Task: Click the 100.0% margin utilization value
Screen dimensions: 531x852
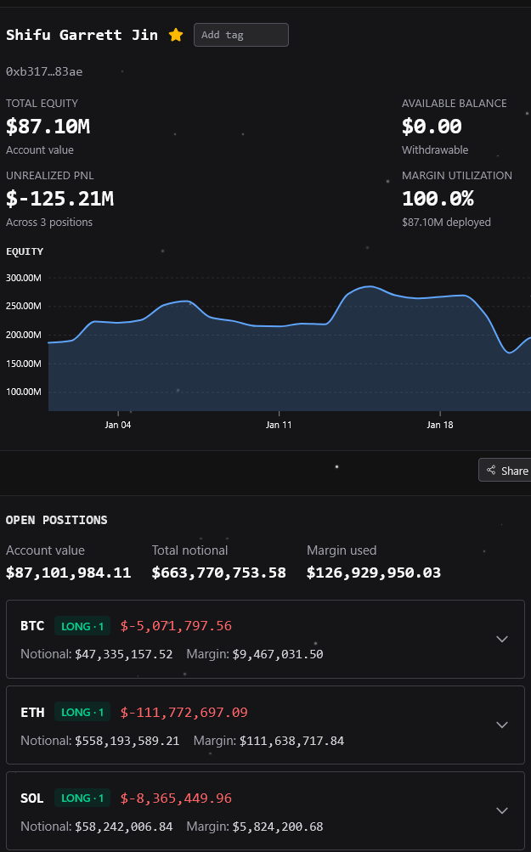Action: point(438,199)
